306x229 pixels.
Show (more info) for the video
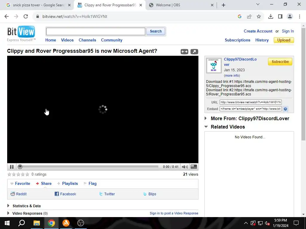pyautogui.click(x=232, y=75)
